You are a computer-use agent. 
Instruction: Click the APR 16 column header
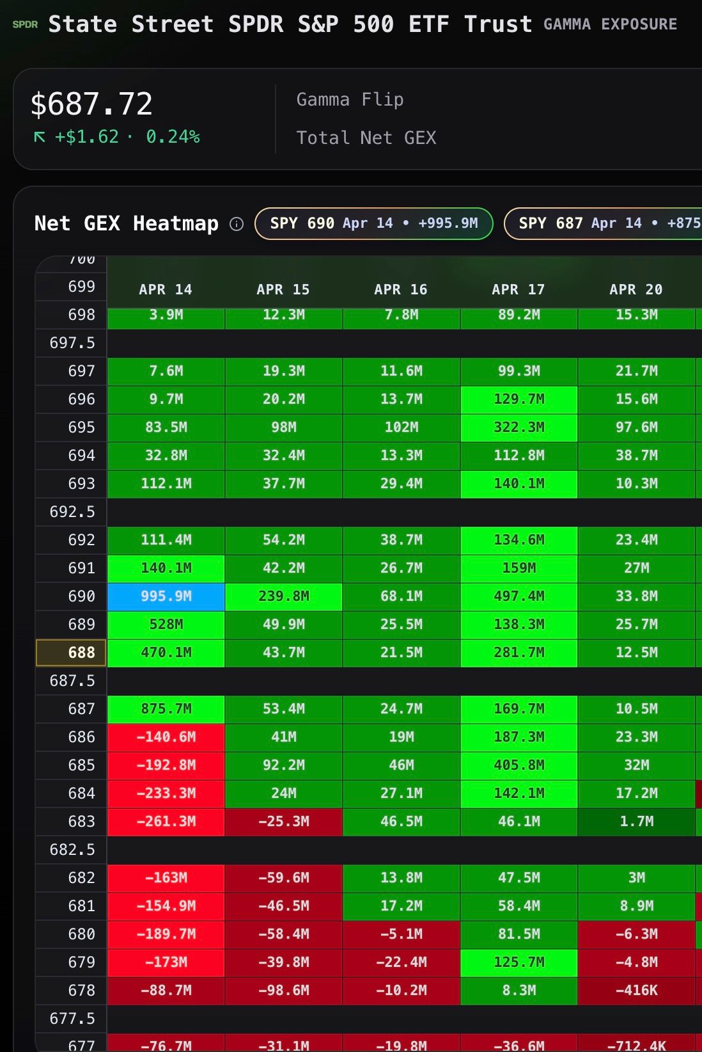(401, 289)
